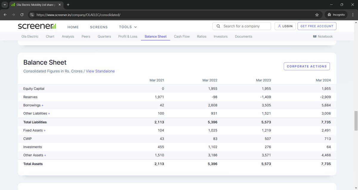The width and height of the screenshot is (358, 190).
Task: Jump to the Quarters section
Action: [104, 36]
